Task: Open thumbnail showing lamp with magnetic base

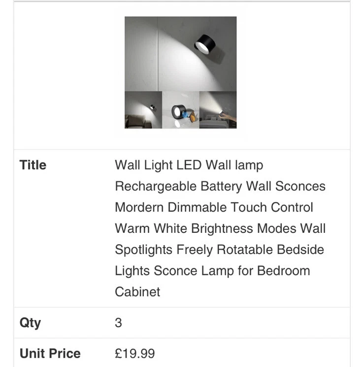Action: click(x=181, y=110)
